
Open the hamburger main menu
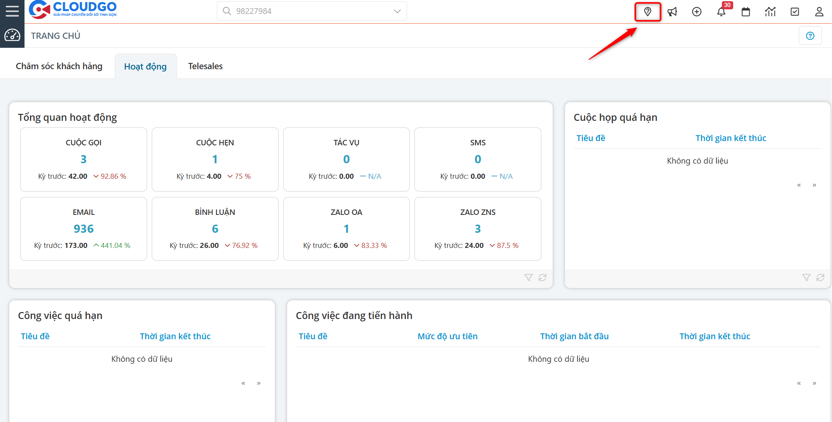pos(12,11)
